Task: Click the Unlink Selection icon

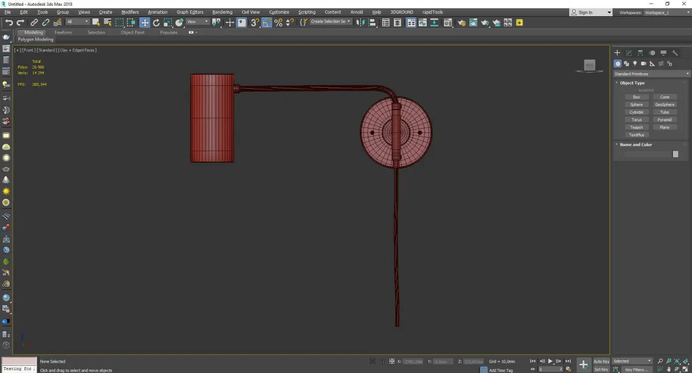Action: click(46, 22)
